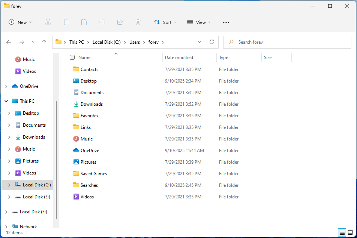Go up one folder level arrow
The width and height of the screenshot is (357, 238).
click(x=44, y=42)
